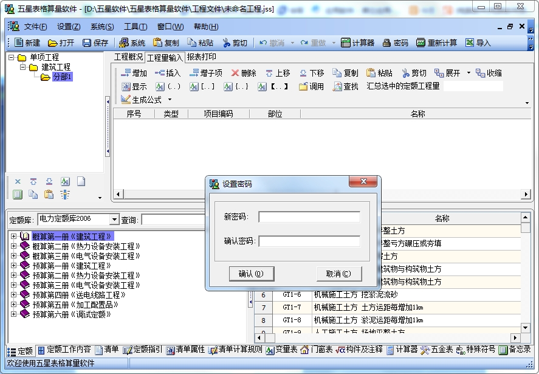Click 生成公式 button
The width and height of the screenshot is (539, 374).
tap(142, 100)
